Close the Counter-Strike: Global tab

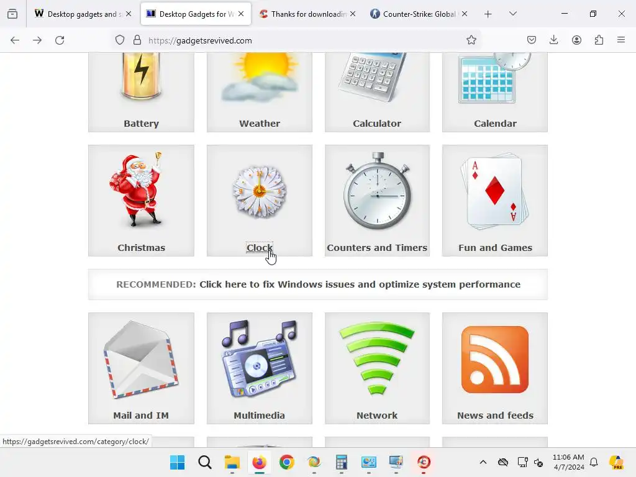click(x=465, y=14)
